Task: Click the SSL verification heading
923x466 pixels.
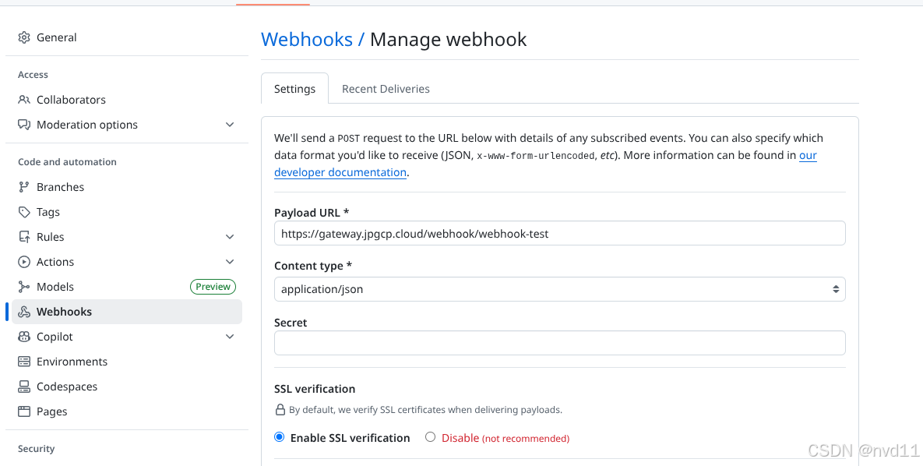Action: [x=315, y=389]
